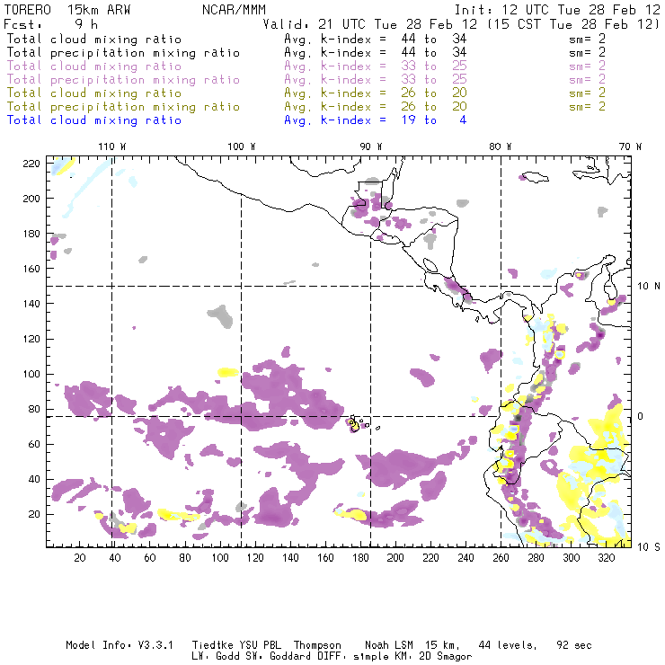This screenshot has height=665, width=665.
Task: Click the "90 W" longitude label
Action: (x=371, y=146)
